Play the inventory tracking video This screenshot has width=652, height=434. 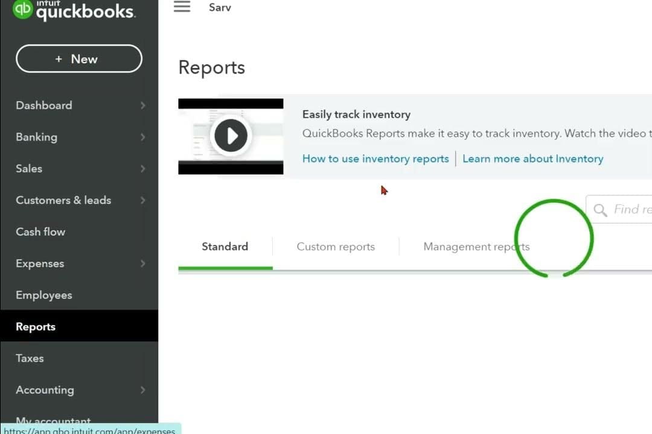pos(230,136)
